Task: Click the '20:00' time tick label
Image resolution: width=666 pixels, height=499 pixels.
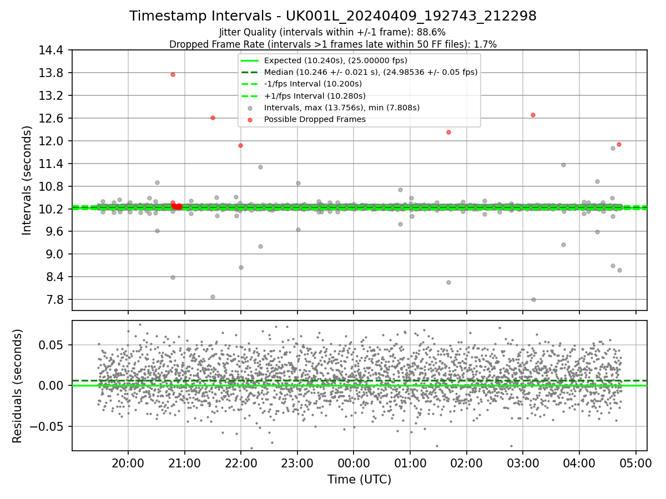Action: [x=128, y=462]
